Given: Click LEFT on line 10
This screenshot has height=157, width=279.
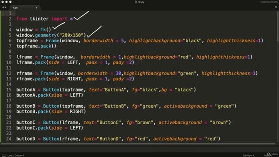Looking at the screenshot, I should 73,62.
